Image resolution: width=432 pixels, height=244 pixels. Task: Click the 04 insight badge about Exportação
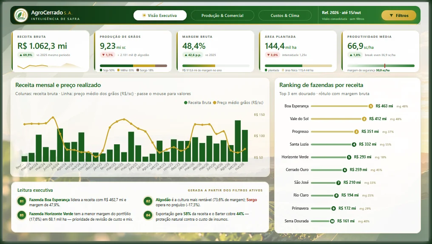coord(148,215)
